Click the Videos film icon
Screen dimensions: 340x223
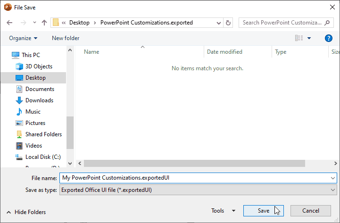pyautogui.click(x=19, y=146)
